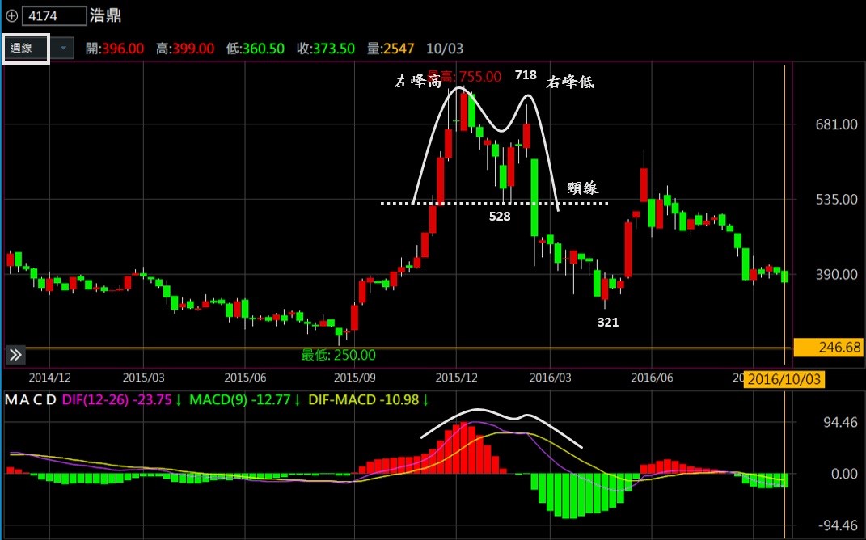
Task: Click the highlighted 2016/10/03 date marker
Action: point(784,379)
